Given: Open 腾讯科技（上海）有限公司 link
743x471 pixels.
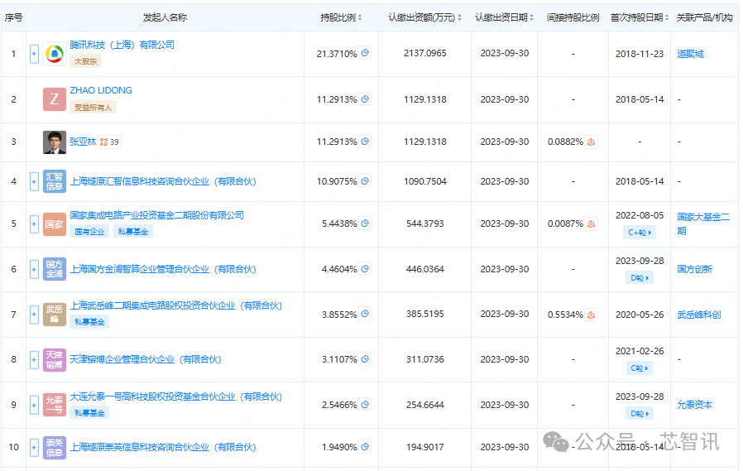Looking at the screenshot, I should click(122, 45).
